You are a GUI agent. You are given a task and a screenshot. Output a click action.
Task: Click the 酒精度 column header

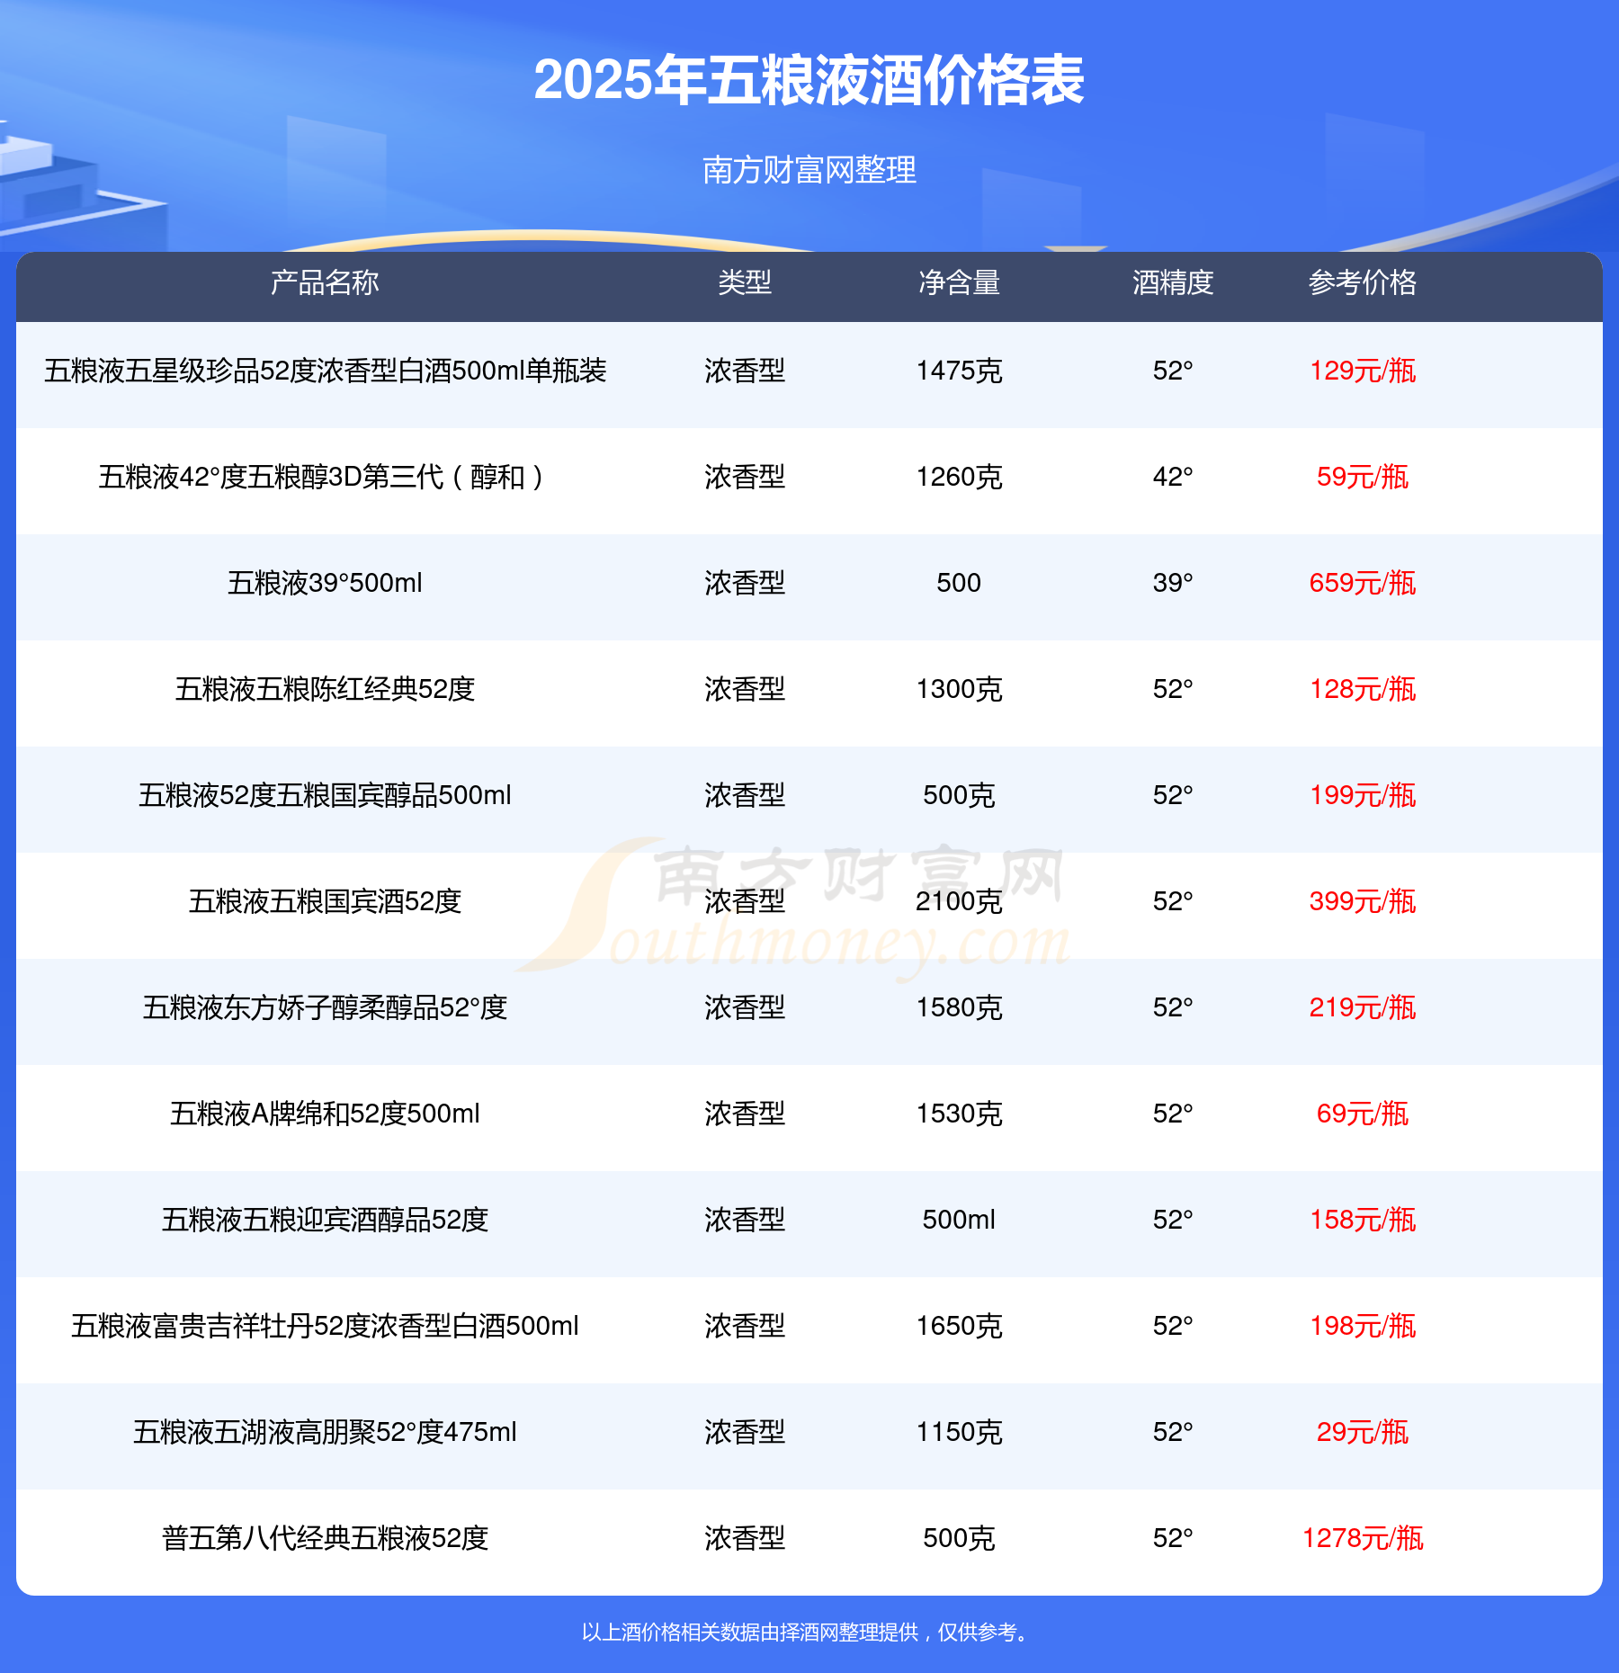point(1173,282)
